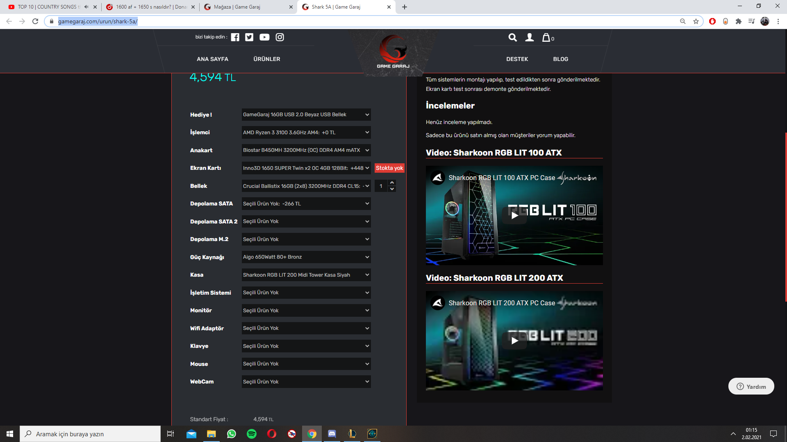This screenshot has width=787, height=442.
Task: Open Spotify from the taskbar
Action: coord(251,434)
